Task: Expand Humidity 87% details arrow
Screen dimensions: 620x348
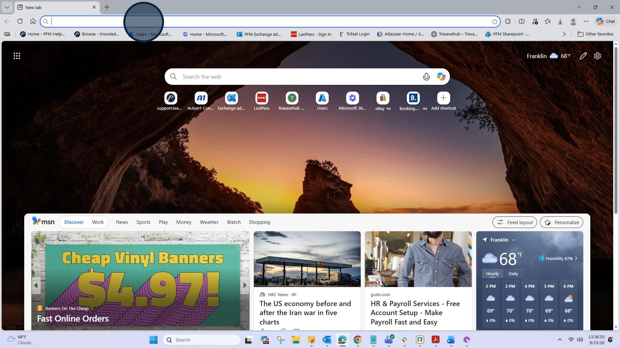Action: [576, 258]
